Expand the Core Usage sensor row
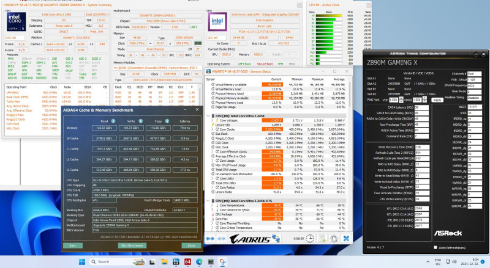 click(x=213, y=161)
